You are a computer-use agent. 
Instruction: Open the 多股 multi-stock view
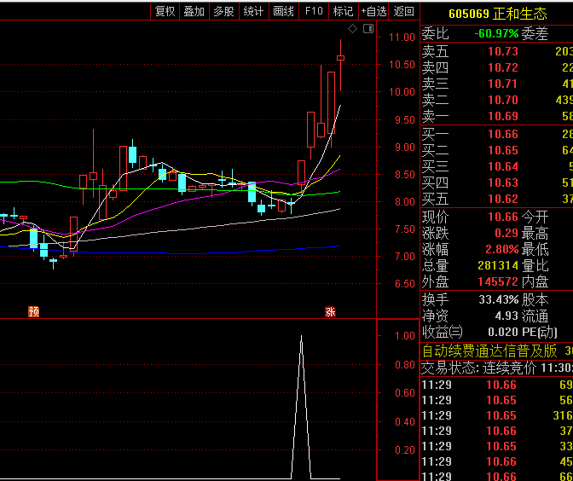point(223,11)
